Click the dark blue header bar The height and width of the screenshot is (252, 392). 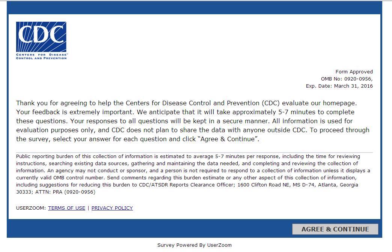[194, 7]
